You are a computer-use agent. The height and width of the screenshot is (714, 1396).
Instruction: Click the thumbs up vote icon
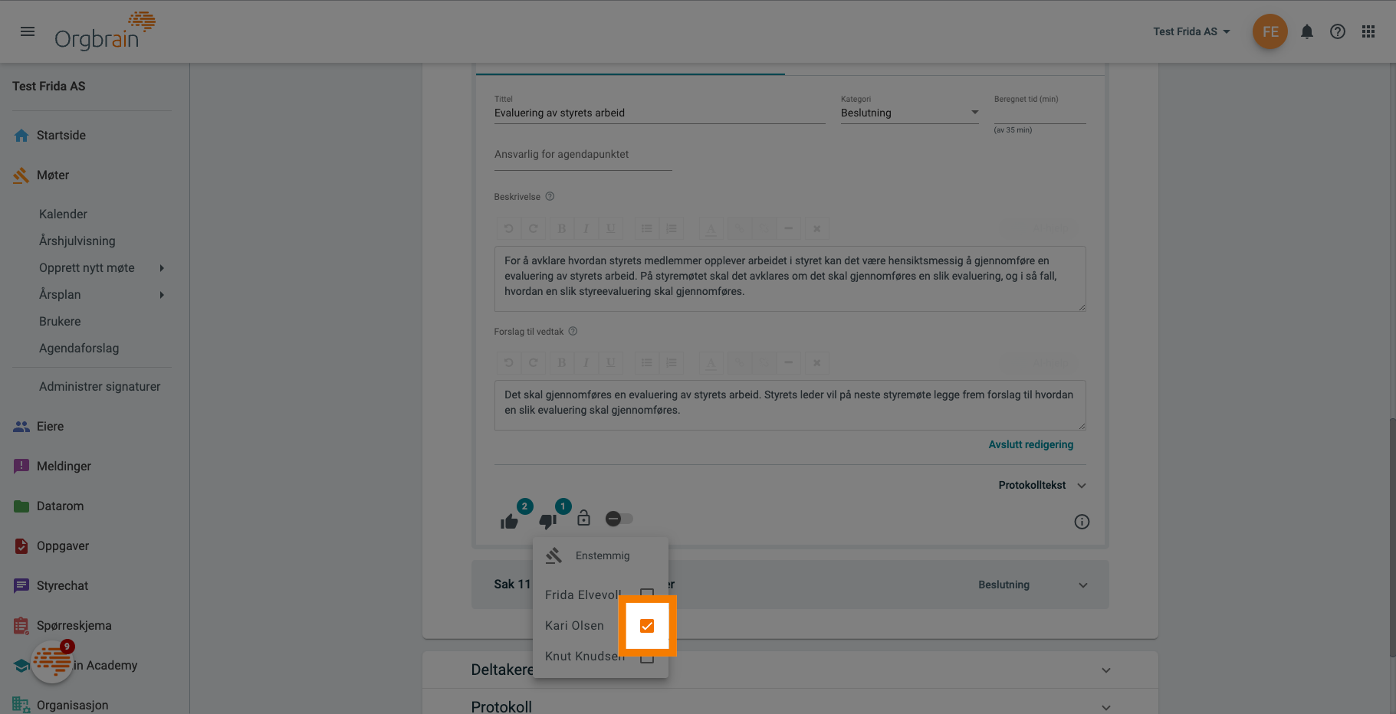pyautogui.click(x=509, y=522)
